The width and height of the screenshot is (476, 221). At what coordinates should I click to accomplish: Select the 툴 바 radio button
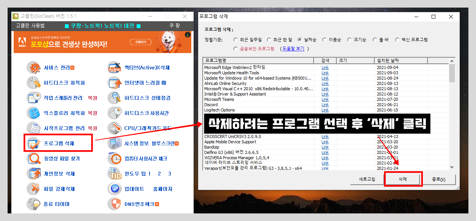(375, 39)
